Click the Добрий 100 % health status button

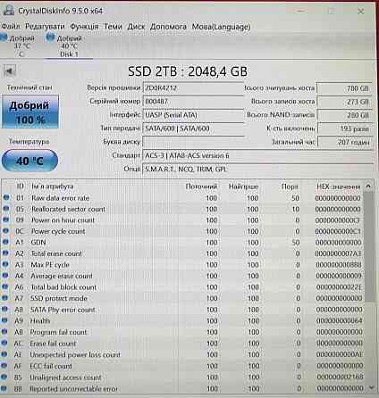click(x=30, y=112)
